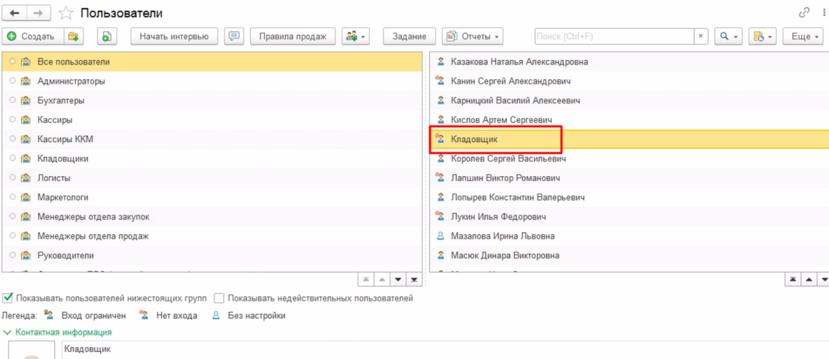Click the Начать интервью button
The height and width of the screenshot is (359, 829).
(174, 37)
